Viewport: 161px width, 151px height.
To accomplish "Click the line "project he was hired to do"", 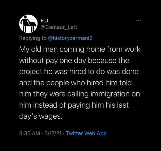I will [x=79, y=71].
